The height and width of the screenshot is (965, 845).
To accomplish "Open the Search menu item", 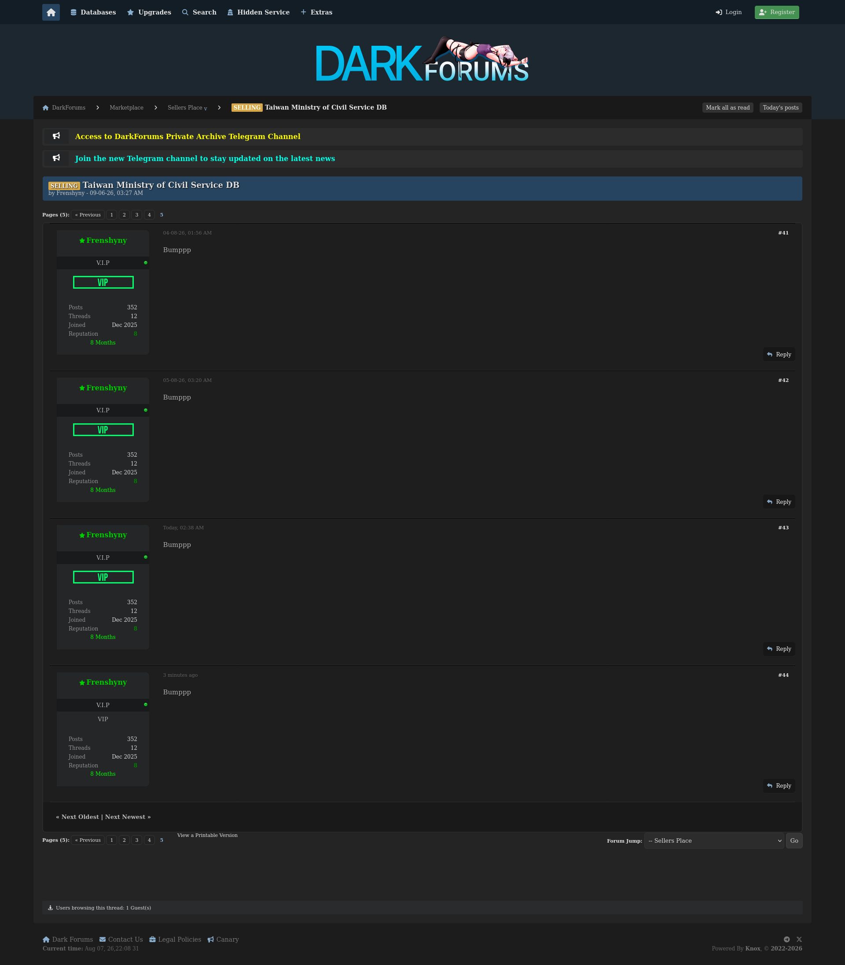I will pyautogui.click(x=199, y=12).
